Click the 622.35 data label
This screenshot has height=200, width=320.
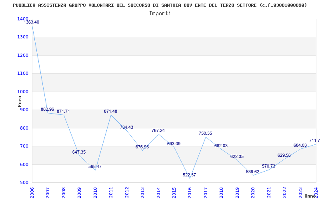237,156
